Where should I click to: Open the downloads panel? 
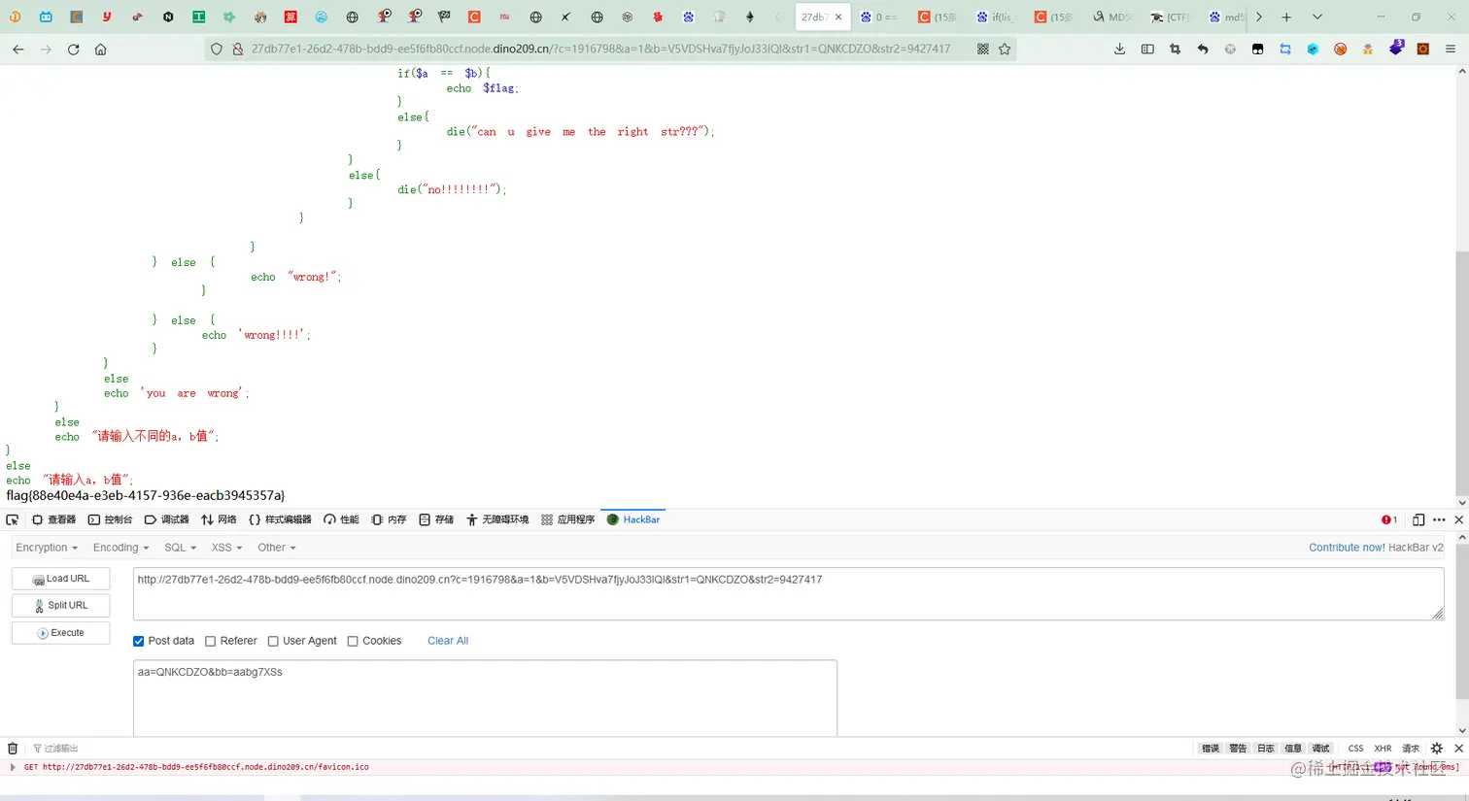coord(1119,49)
